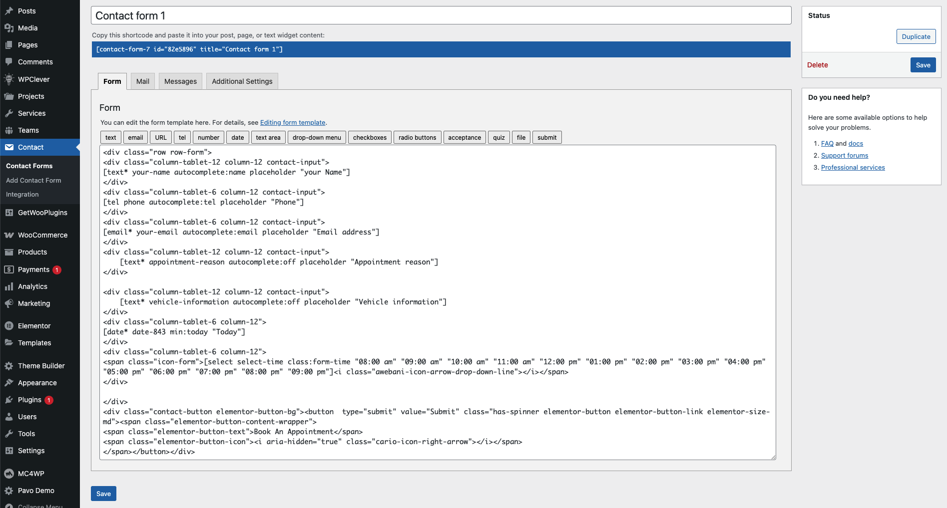Click the Duplicate button in Status box
This screenshot has height=508, width=947.
tap(916, 36)
